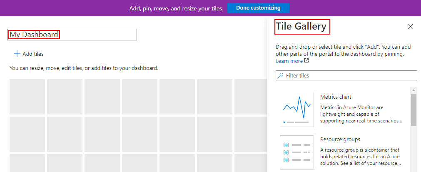Open the Learn more link
This screenshot has width=421, height=172.
289,61
